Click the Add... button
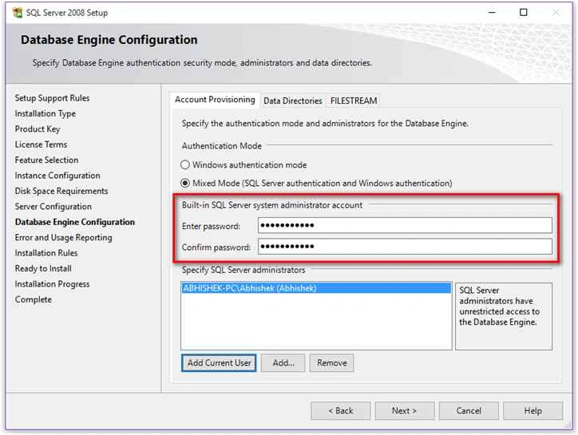This screenshot has height=435, width=578. click(x=283, y=363)
